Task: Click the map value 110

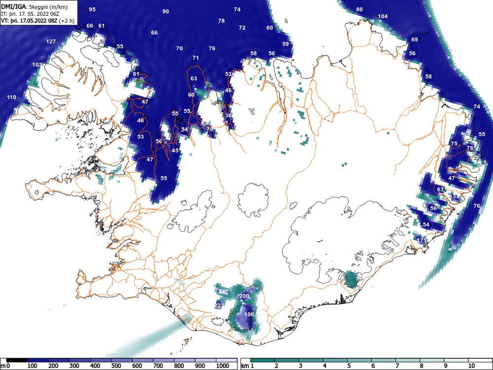Action: pos(12,97)
